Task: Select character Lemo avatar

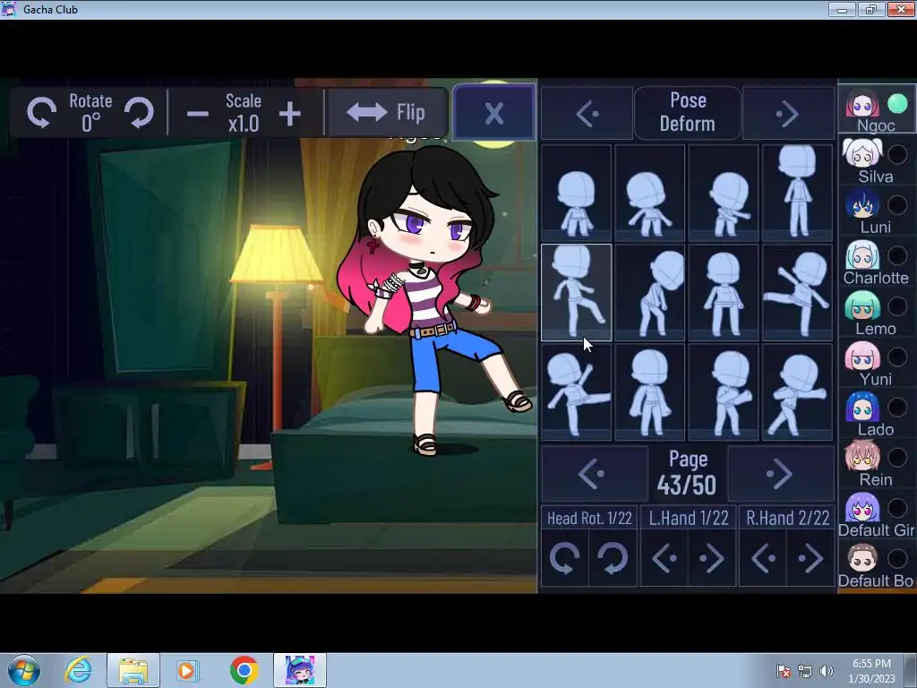Action: (x=862, y=305)
